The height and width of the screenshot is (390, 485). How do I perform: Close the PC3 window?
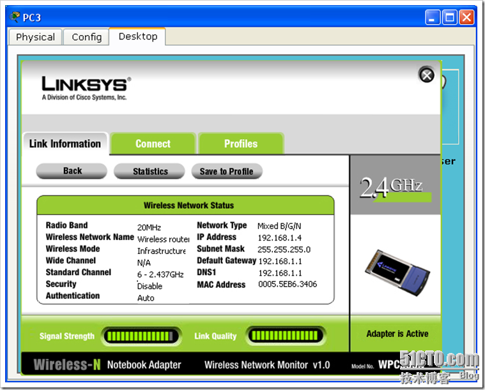point(466,17)
